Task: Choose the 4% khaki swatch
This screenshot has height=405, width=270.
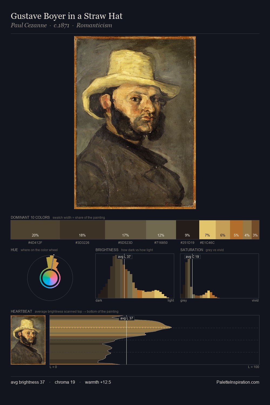Action: (247, 230)
